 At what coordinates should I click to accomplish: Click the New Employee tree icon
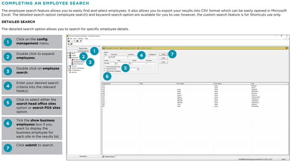tap(73, 64)
